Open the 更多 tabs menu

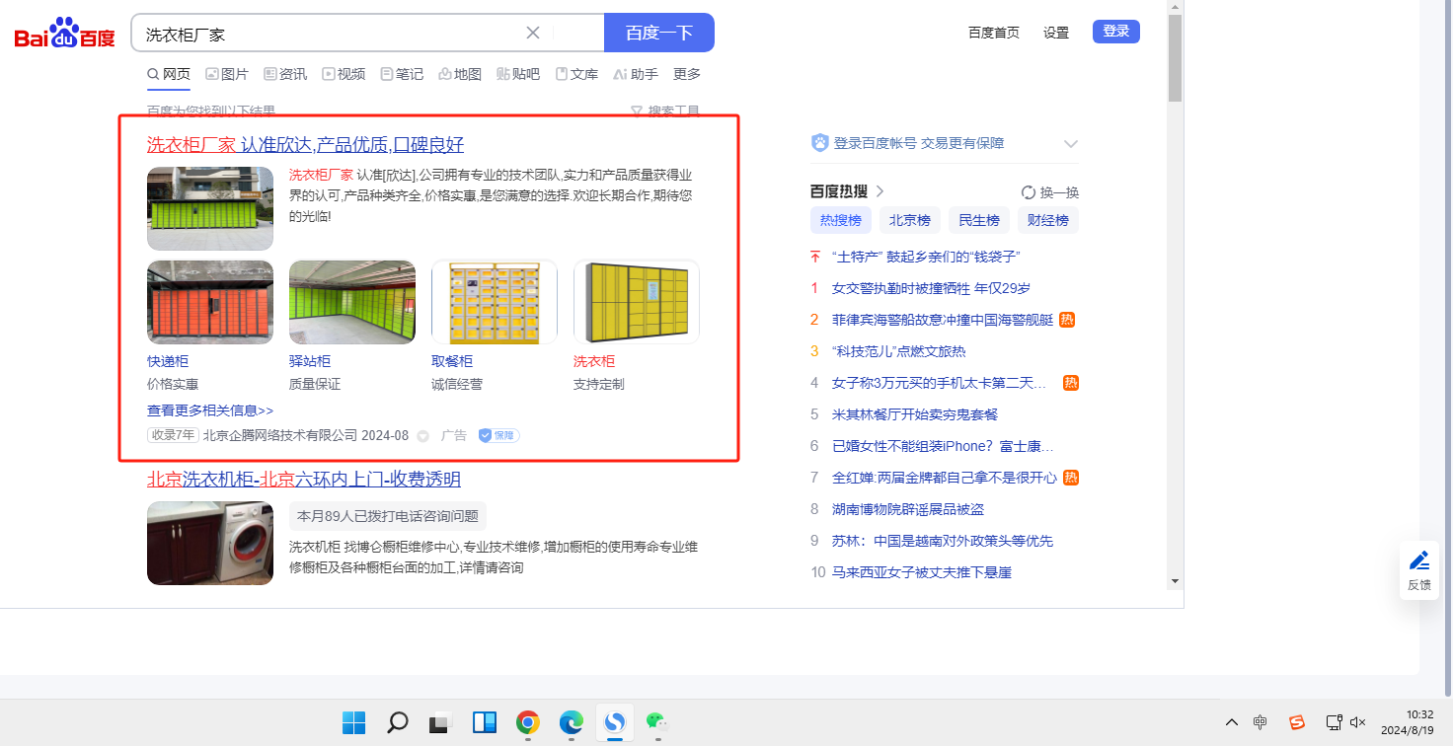[687, 74]
